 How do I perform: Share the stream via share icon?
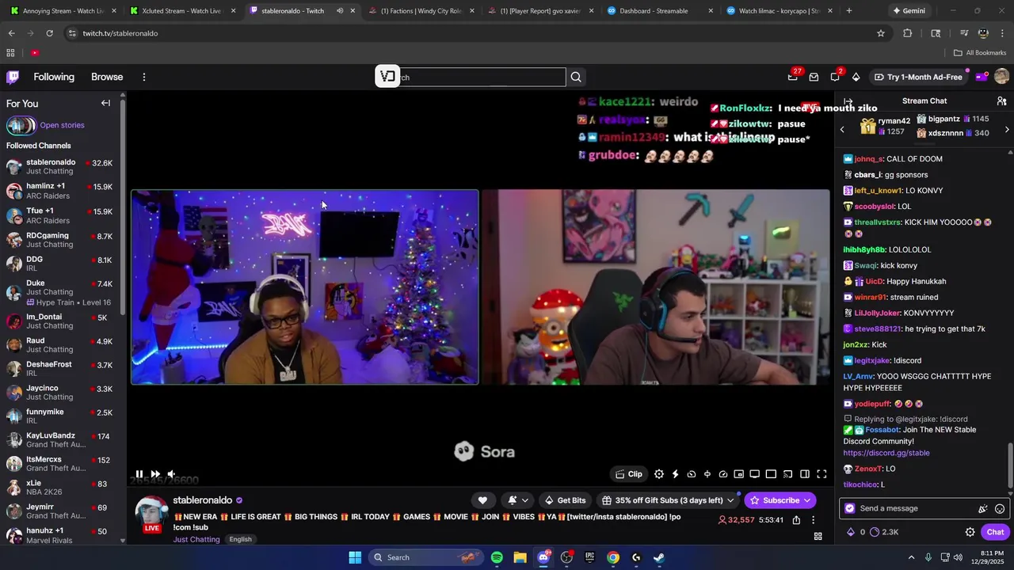click(796, 520)
